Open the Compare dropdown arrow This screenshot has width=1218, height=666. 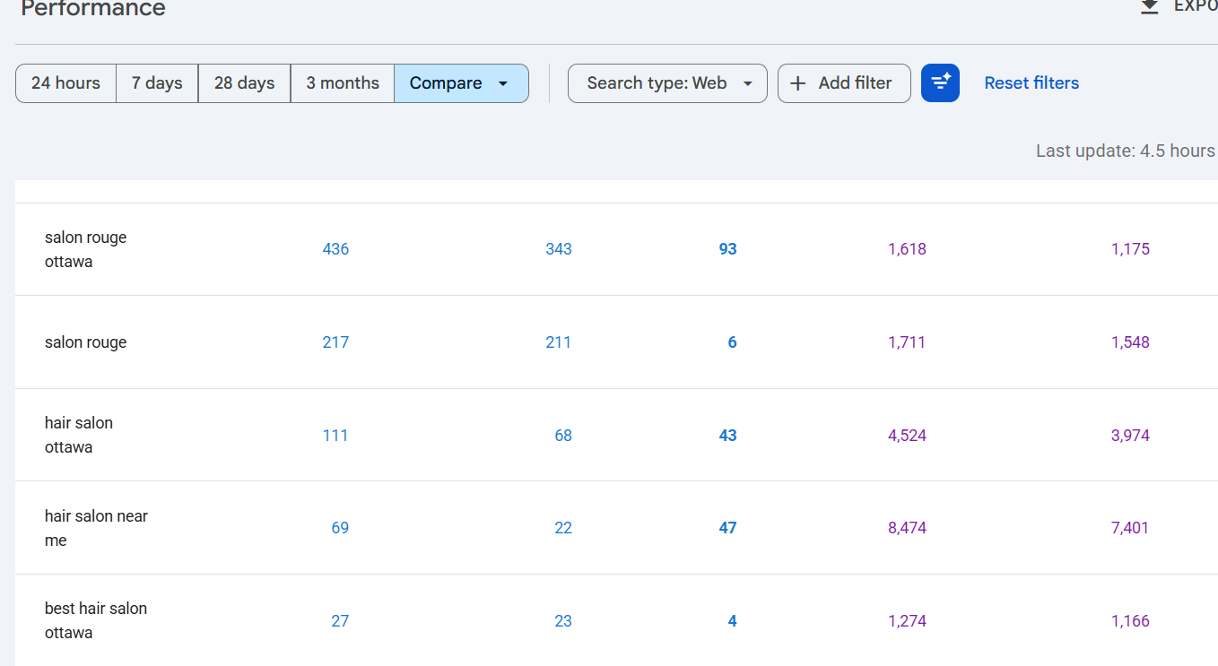point(502,83)
